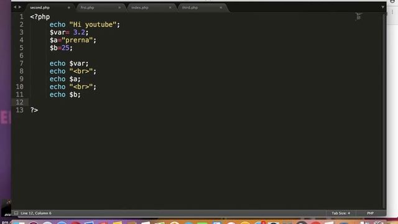Click the vertical scrollbar of the editor
The width and height of the screenshot is (398, 224).
(x=384, y=111)
